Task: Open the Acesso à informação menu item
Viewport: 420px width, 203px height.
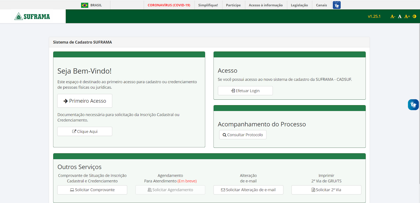Action: pos(266,5)
